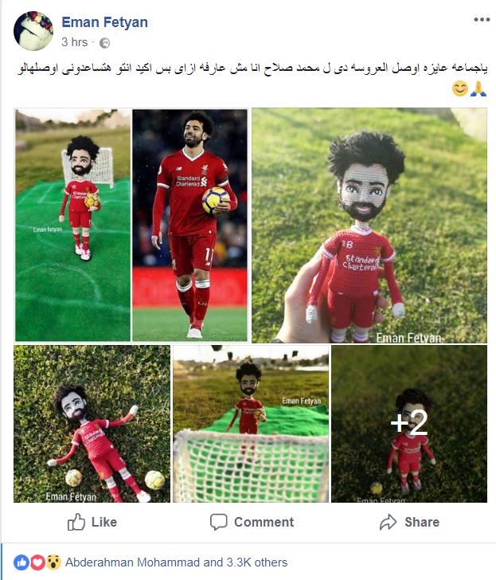Screen dimensions: 496x580
Task: Click Eman Fetyan's profile picture
Action: click(x=33, y=31)
